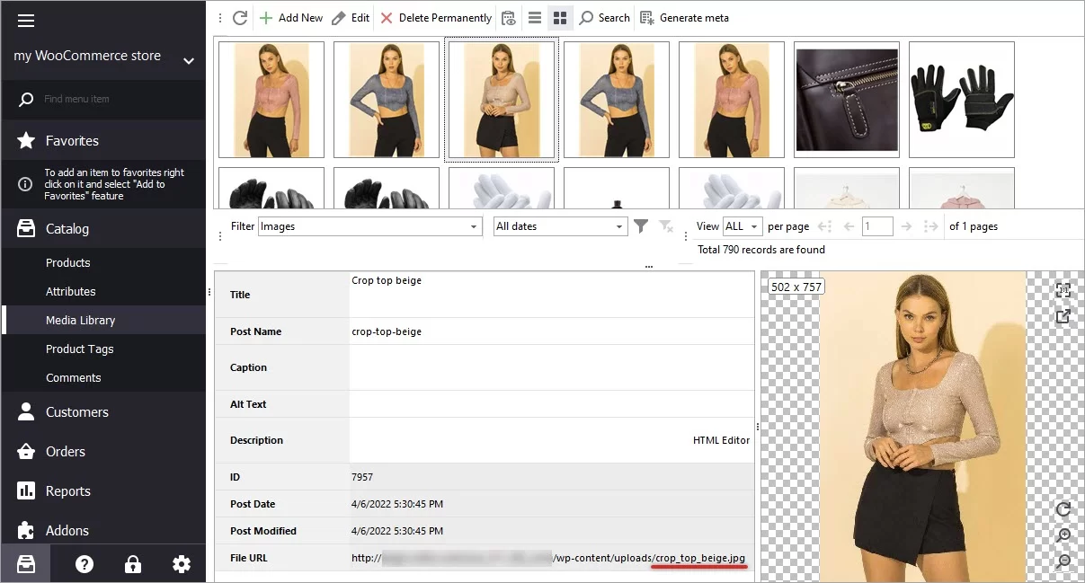Select the beige crop top thumbnail

[x=501, y=99]
